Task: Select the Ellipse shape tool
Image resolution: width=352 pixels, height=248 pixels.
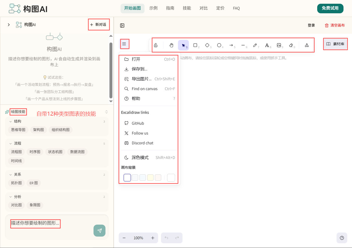Action: click(x=219, y=45)
